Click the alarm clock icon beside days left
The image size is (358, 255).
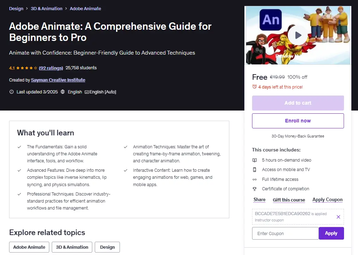(x=255, y=87)
